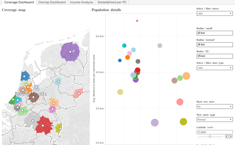Click the Latitude slider handle
The width and height of the screenshot is (235, 145).
coord(210,136)
